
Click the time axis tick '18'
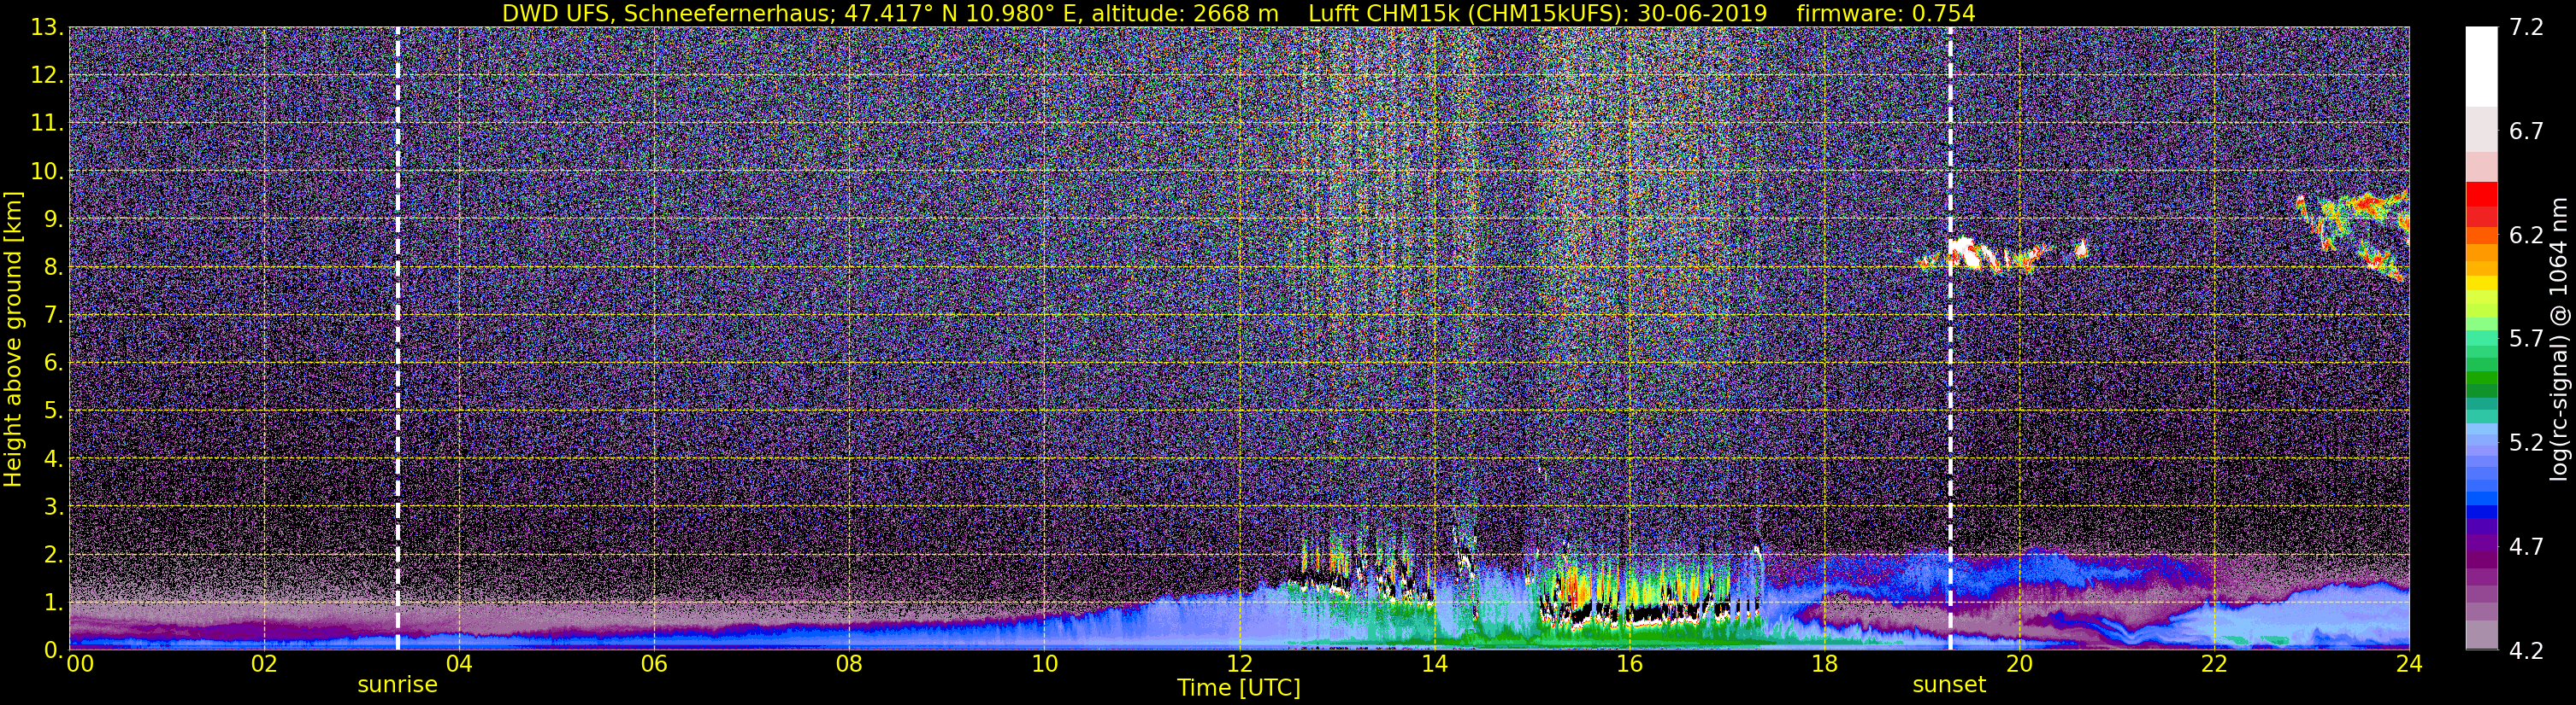(1824, 664)
